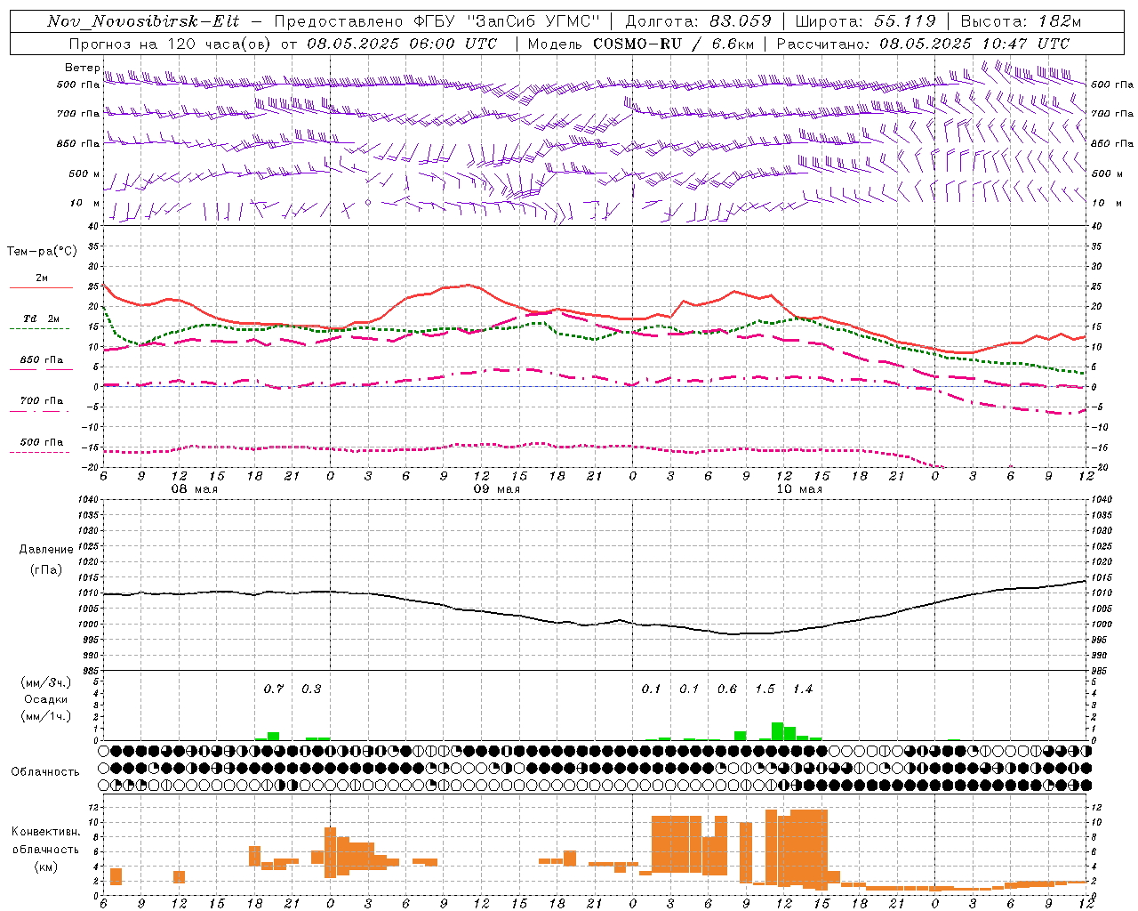Click the 0.6 precipitation value
Image resolution: width=1138 pixels, height=911 pixels.
pyautogui.click(x=727, y=689)
